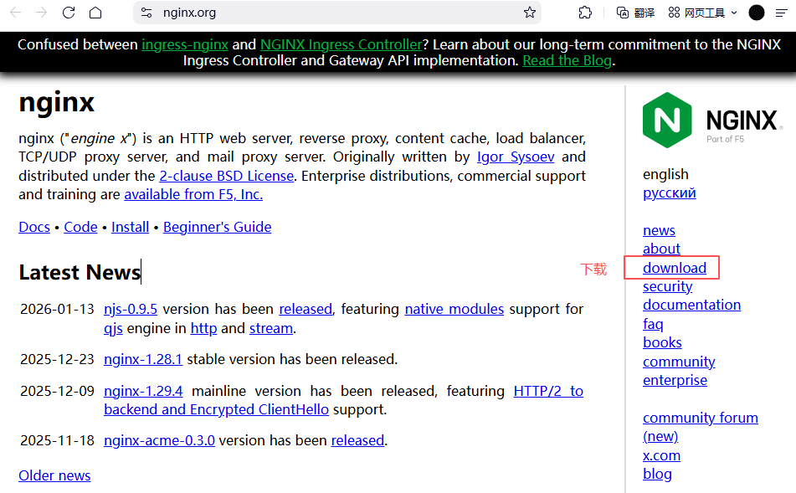This screenshot has height=493, width=796.
Task: Open available from F5, Inc. link
Action: coord(193,194)
